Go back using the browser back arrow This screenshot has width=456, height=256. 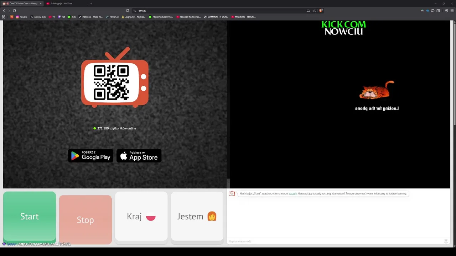(x=4, y=11)
